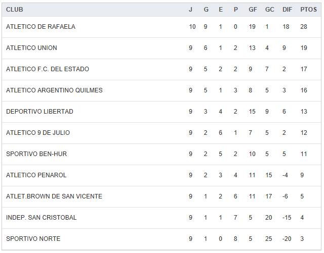Viewport: 324px width, 253px height.
Task: Select DEPORTIVO LIBERTAD club name
Action: coord(39,112)
